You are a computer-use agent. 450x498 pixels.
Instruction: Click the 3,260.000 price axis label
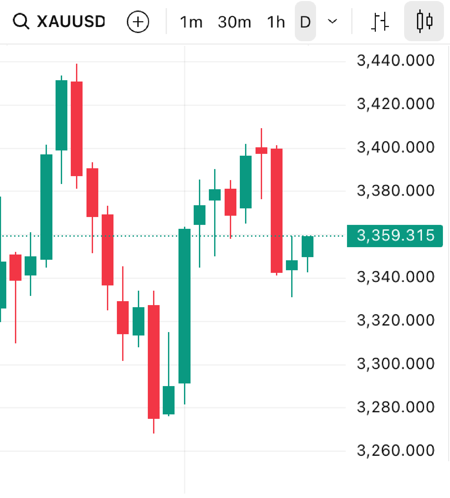coord(395,451)
